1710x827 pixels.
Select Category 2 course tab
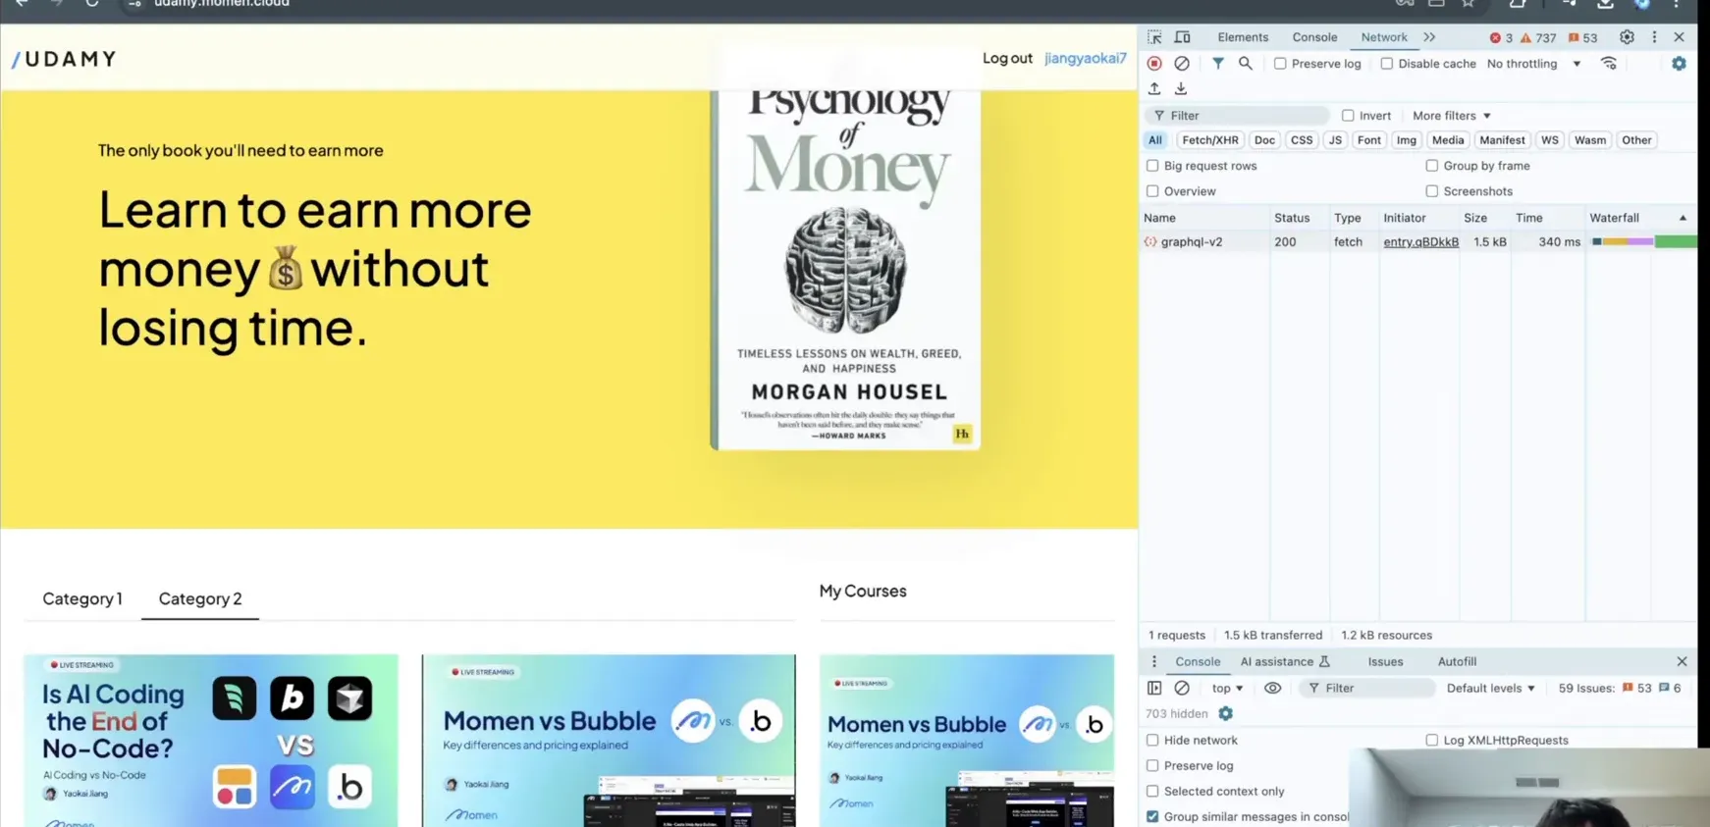(x=200, y=598)
